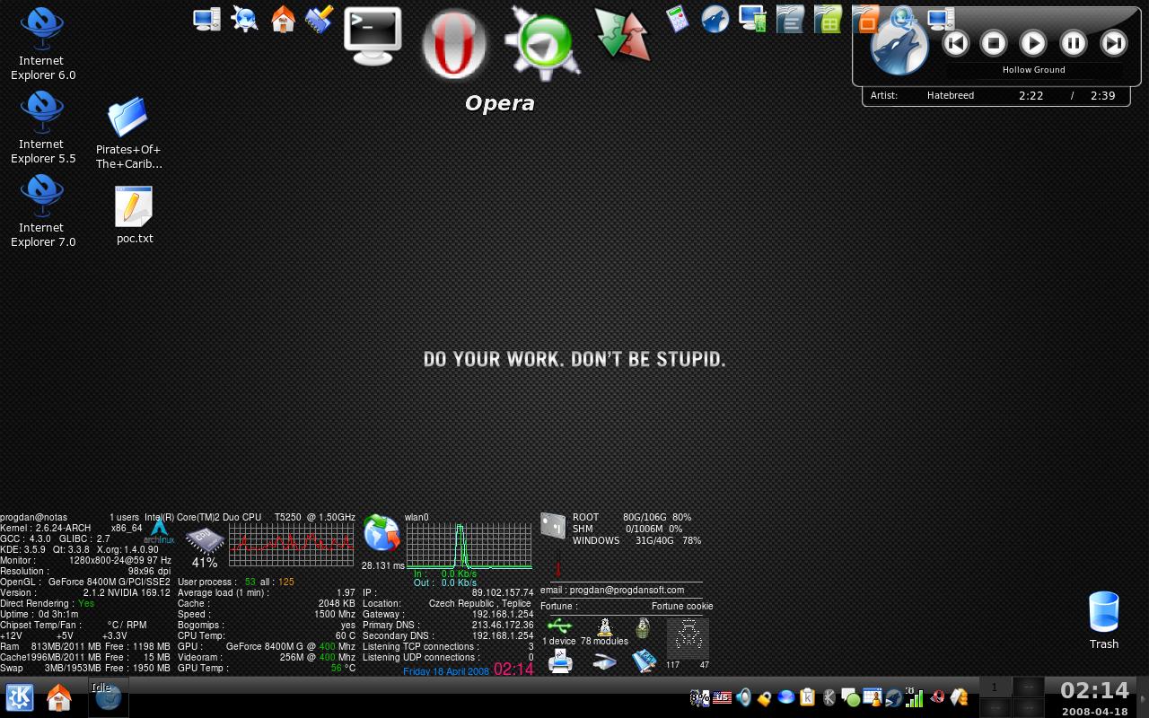Open the terminal icon in the dock
Image resolution: width=1149 pixels, height=718 pixels.
373,36
